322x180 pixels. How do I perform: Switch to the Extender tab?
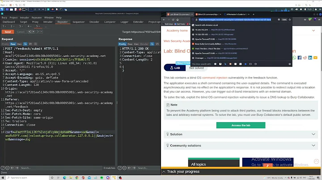(138, 22)
